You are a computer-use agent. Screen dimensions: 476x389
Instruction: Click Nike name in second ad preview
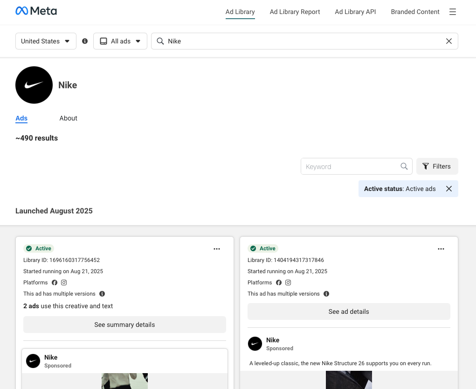point(273,340)
